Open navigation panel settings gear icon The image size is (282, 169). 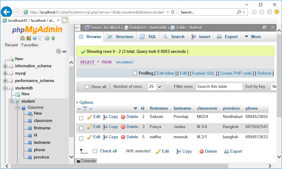coord(47,38)
